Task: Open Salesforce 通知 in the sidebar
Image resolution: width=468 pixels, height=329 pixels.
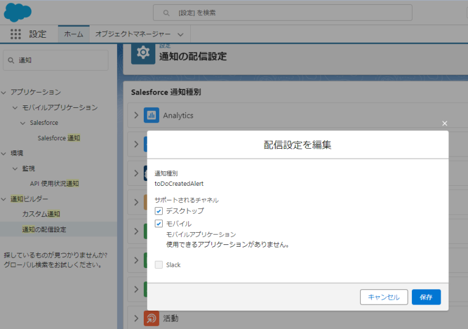Action: coord(58,138)
